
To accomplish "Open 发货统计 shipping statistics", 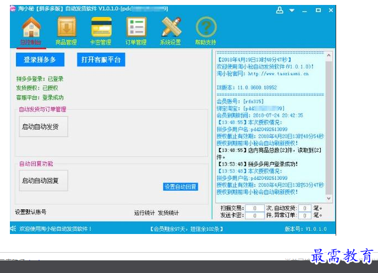I will click(168, 213).
